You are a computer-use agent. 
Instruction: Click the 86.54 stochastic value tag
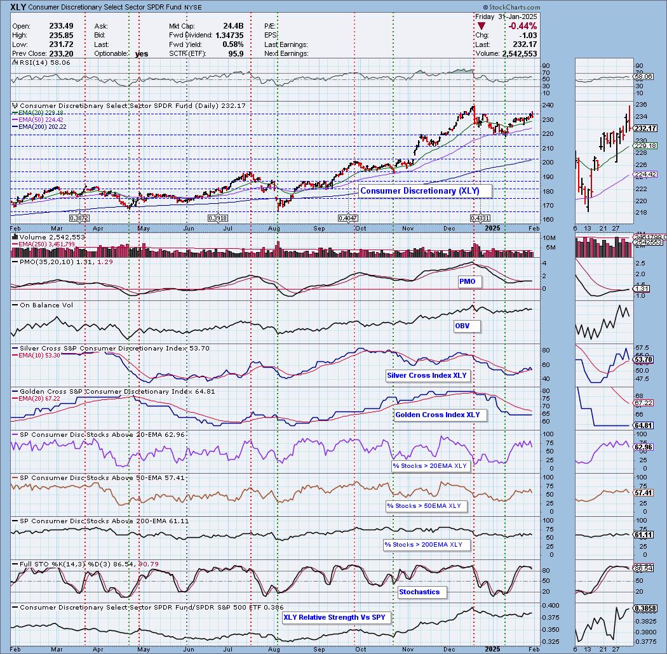tap(642, 568)
